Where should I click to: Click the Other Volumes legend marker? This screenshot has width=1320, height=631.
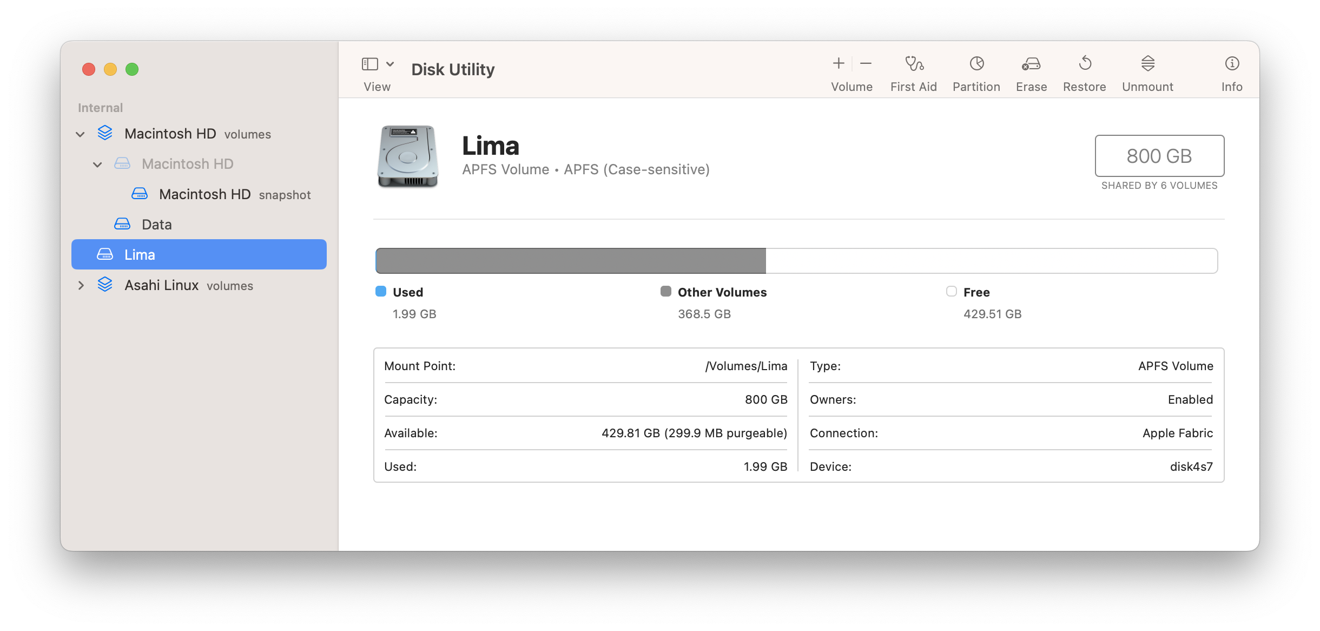tap(666, 292)
